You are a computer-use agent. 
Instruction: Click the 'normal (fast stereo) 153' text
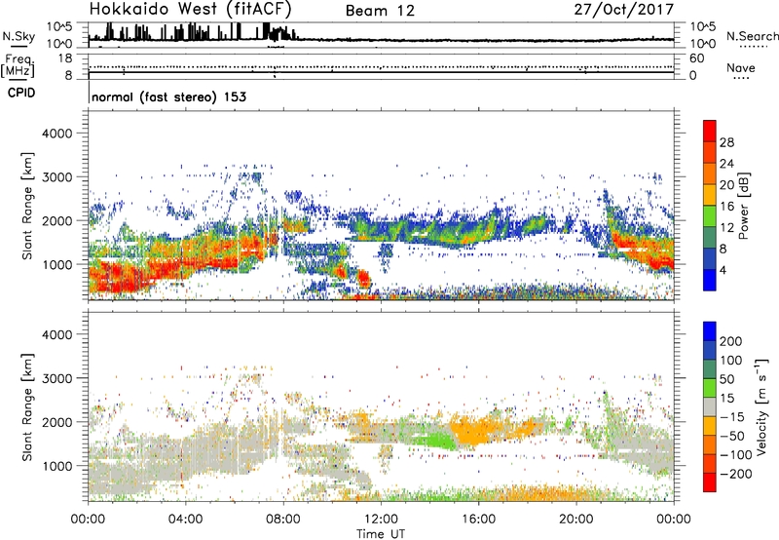click(168, 96)
